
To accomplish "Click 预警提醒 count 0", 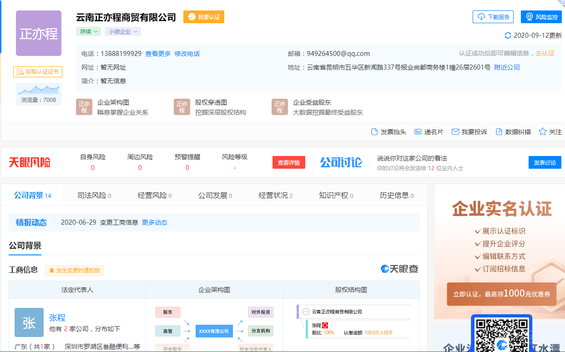I will coord(187,168).
